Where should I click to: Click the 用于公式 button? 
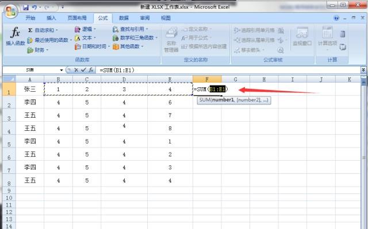[x=196, y=38]
